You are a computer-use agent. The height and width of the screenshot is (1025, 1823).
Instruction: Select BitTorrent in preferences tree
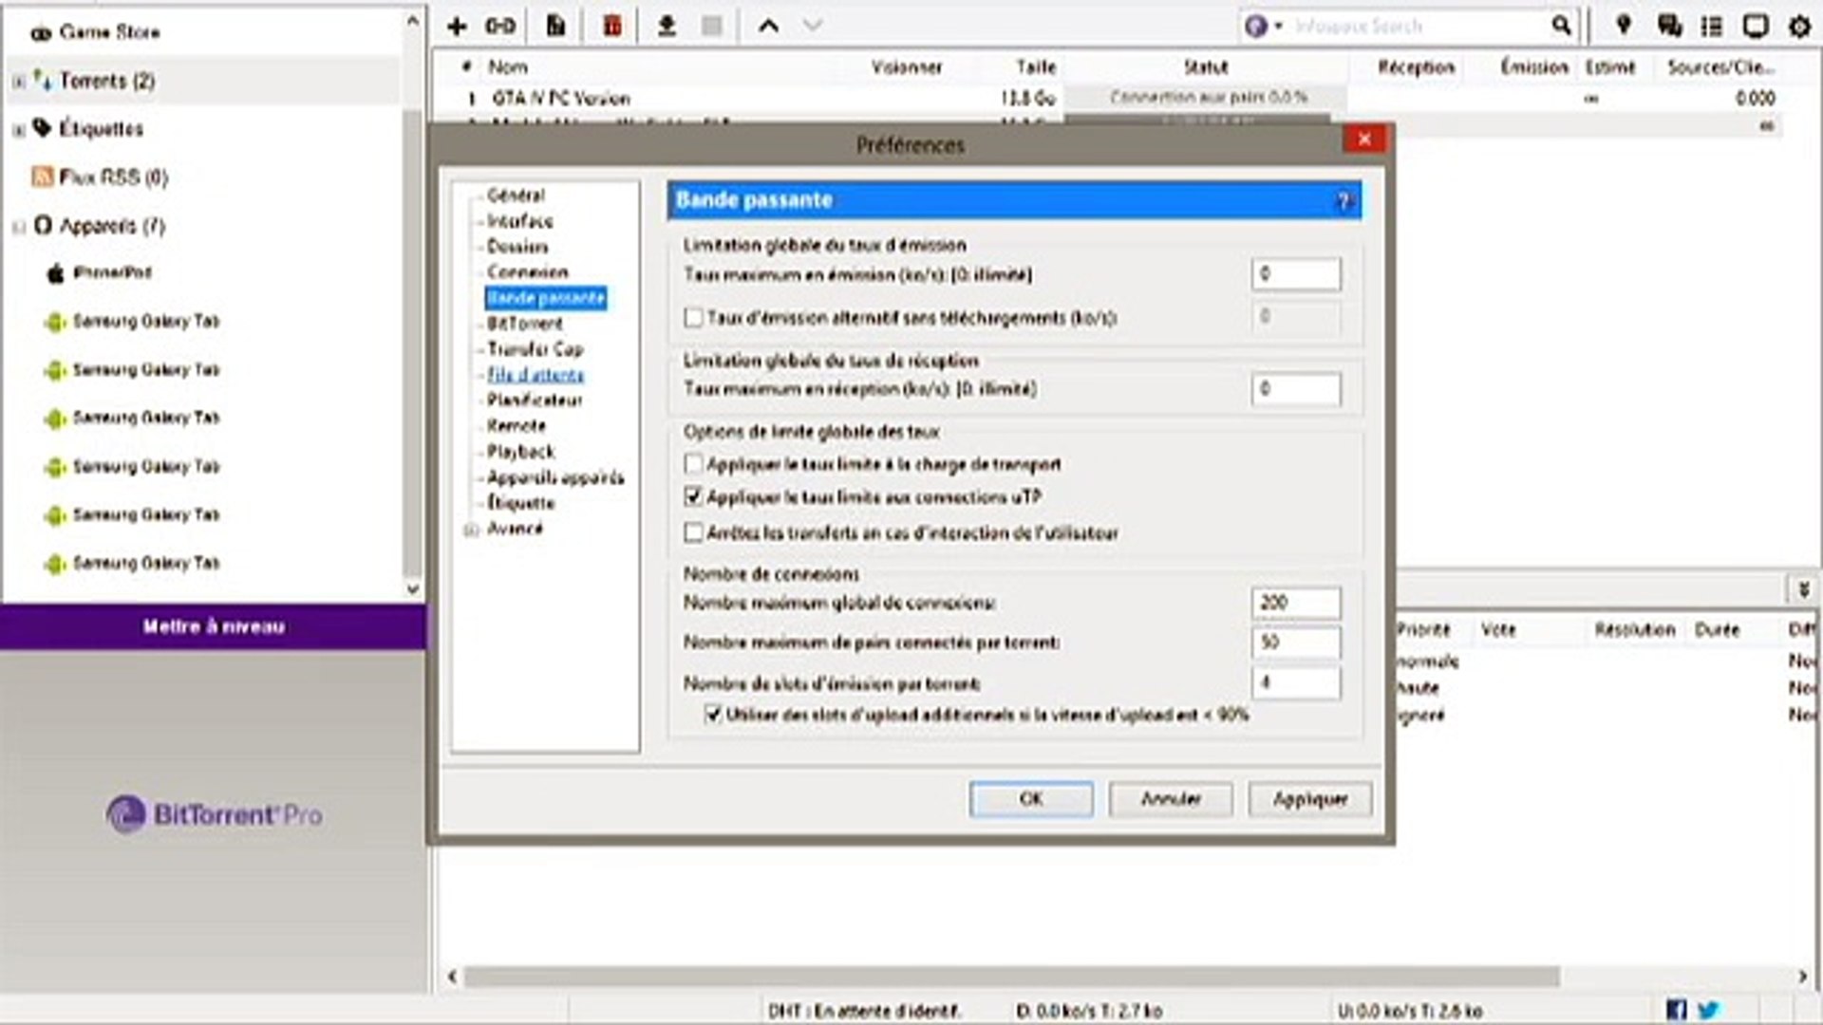524,324
